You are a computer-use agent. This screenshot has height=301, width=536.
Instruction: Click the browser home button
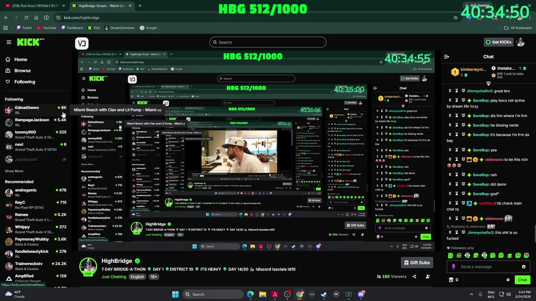(36, 18)
